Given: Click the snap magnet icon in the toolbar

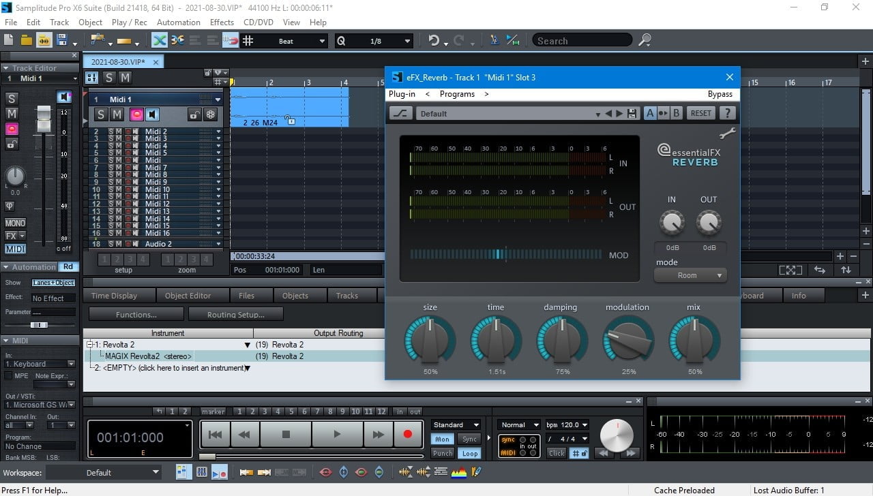Looking at the screenshot, I should (231, 41).
